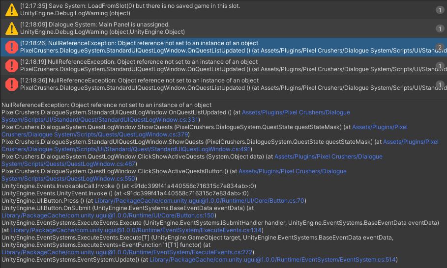Click the count badge showing 2 on the 12:18:26 error

tap(440, 47)
